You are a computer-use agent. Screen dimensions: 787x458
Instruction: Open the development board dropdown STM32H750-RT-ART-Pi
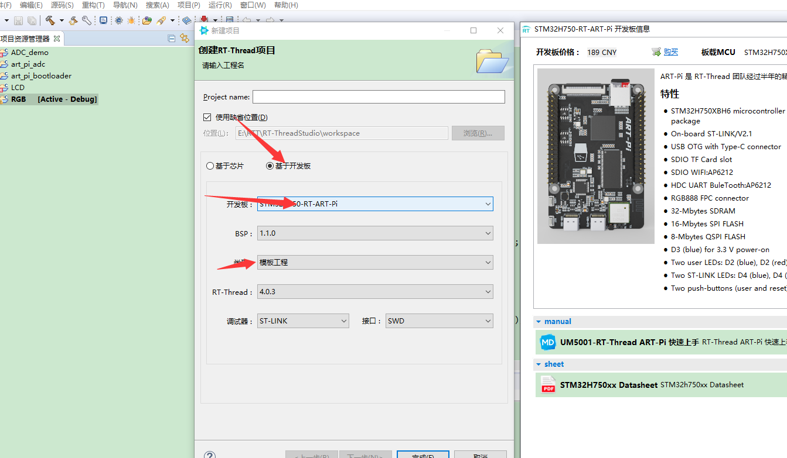click(375, 204)
